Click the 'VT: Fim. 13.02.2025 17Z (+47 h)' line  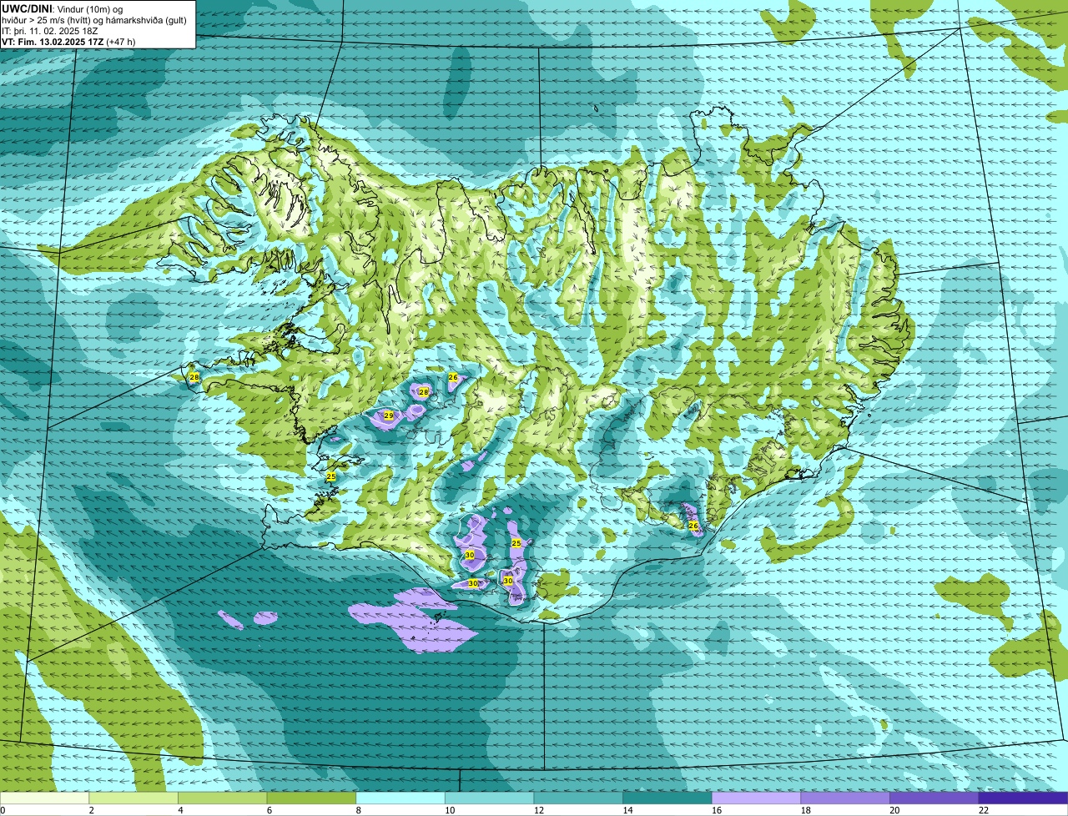click(x=68, y=41)
